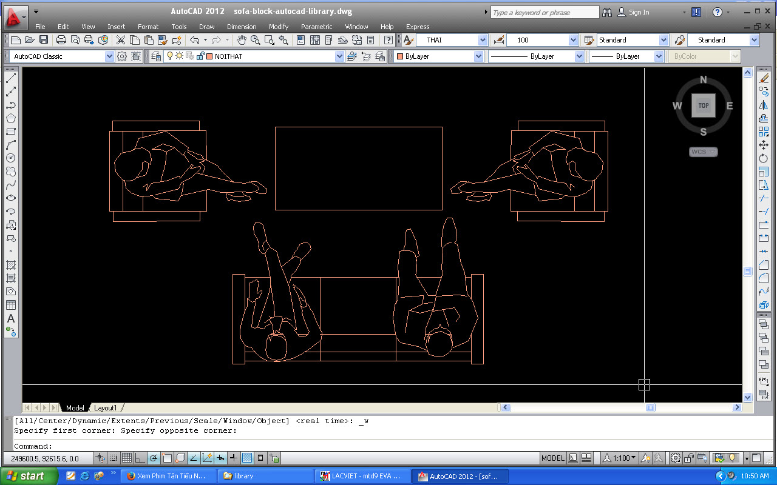777x485 pixels.
Task: Select the Polygon draw tool
Action: pos(11,118)
